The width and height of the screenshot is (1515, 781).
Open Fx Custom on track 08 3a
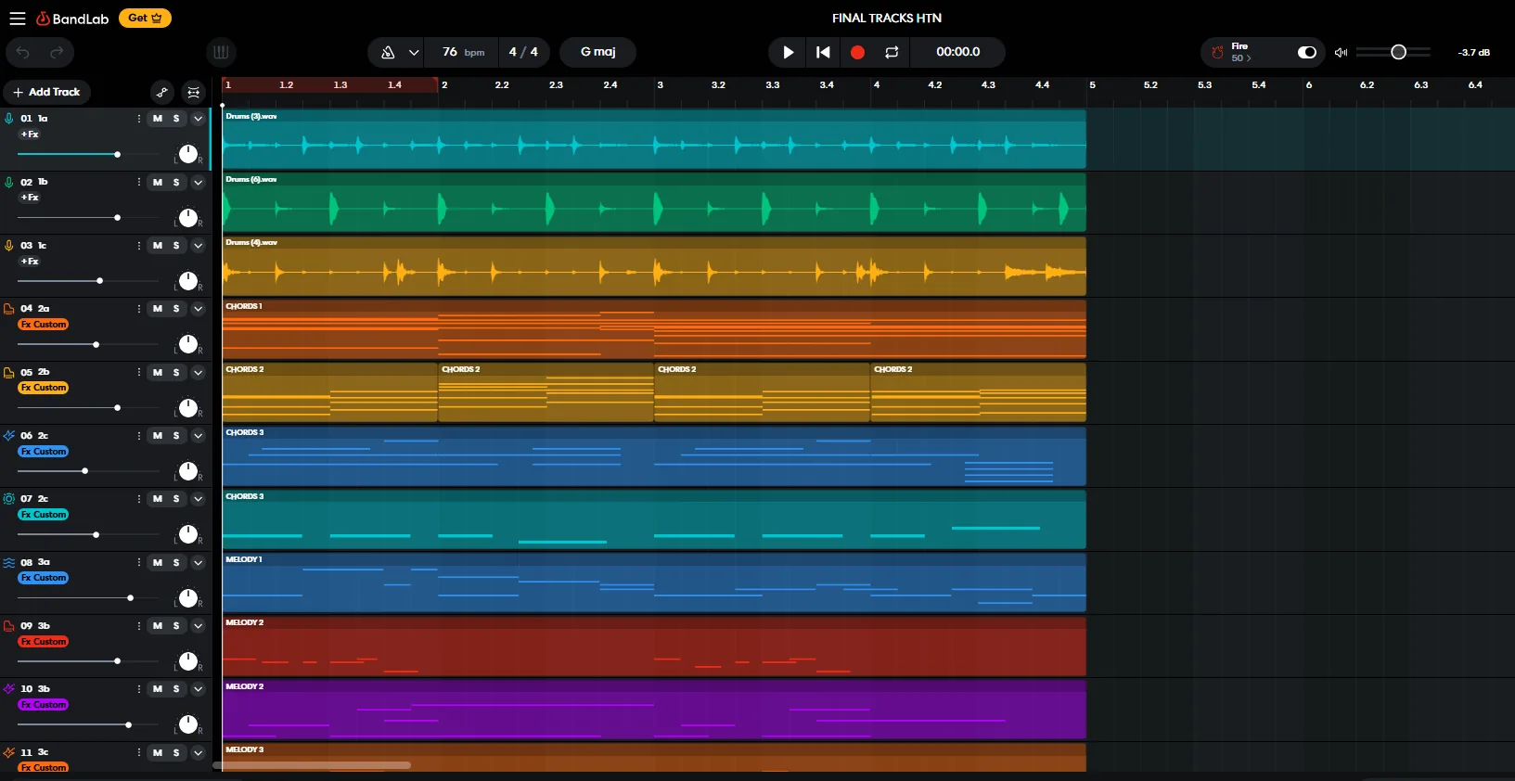point(44,578)
